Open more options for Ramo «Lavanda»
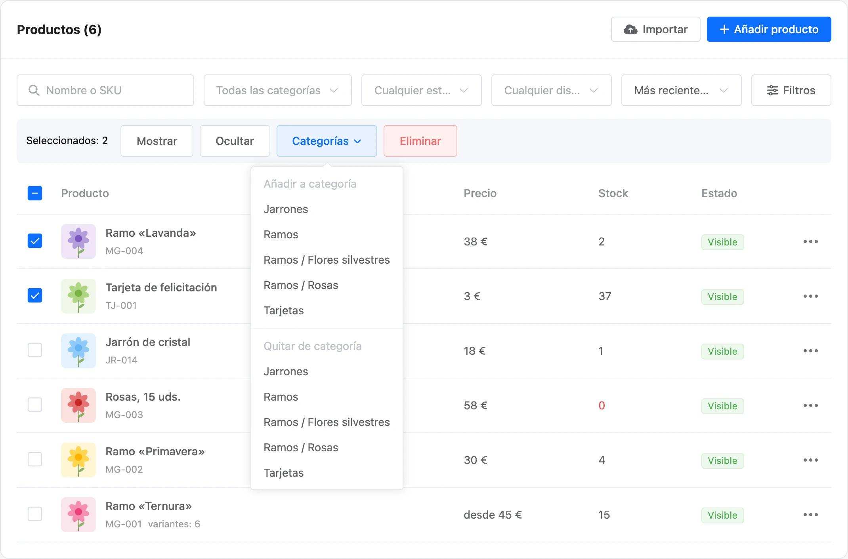848x559 pixels. 810,241
